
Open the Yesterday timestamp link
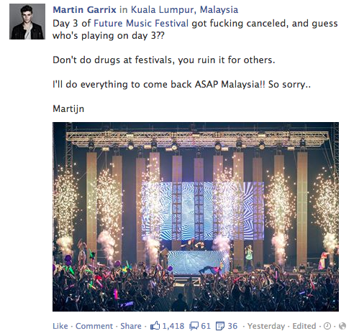click(266, 326)
